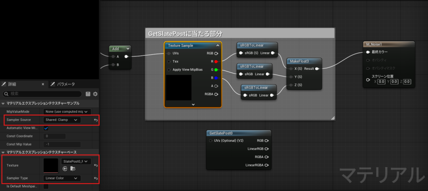Click MakeFloat3 Z (S) input pin
The image size is (428, 191).
pos(291,85)
